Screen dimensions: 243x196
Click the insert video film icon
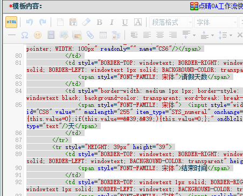pyautogui.click(x=51, y=35)
